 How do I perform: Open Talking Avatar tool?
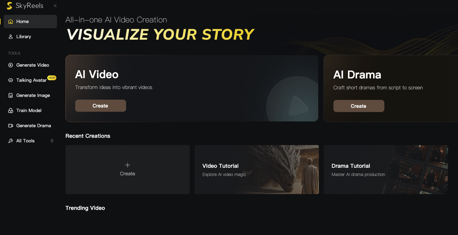(x=32, y=80)
